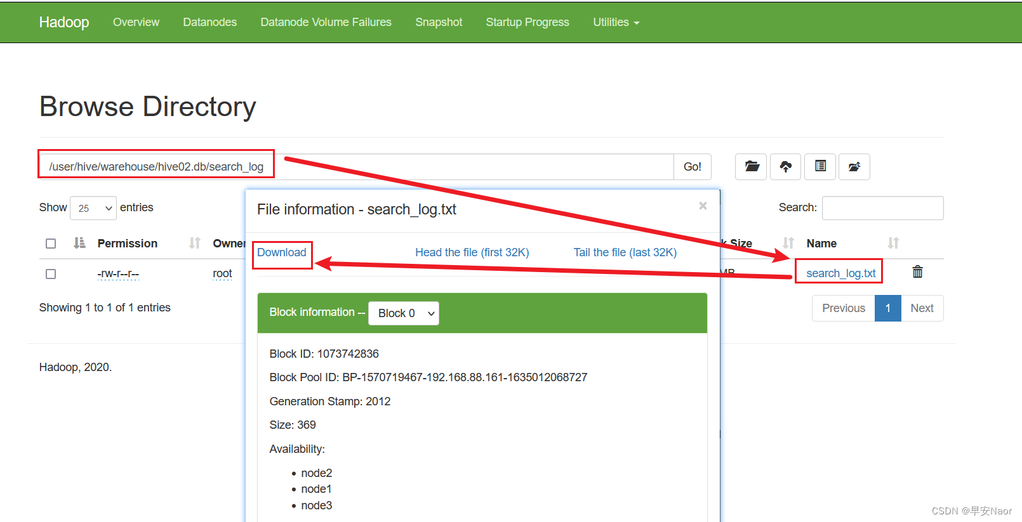
Task: Go to the Snapshot page
Action: click(439, 22)
